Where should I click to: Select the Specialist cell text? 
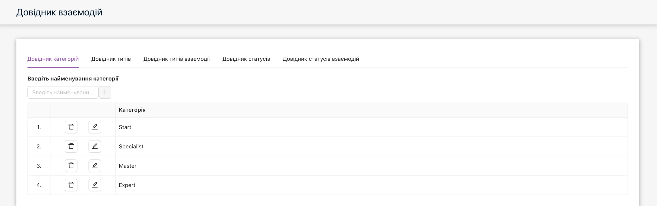(x=131, y=147)
